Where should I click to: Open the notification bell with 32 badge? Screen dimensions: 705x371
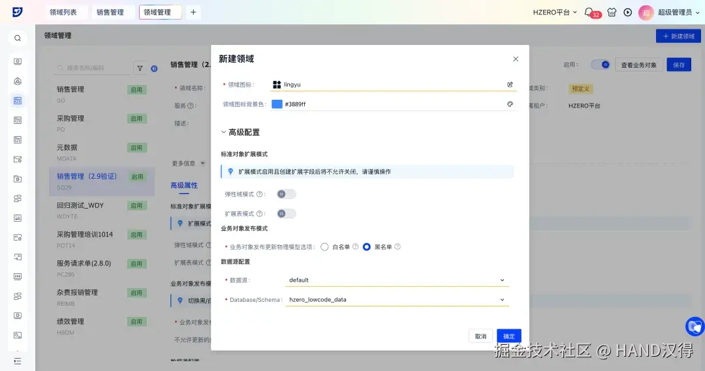point(589,12)
